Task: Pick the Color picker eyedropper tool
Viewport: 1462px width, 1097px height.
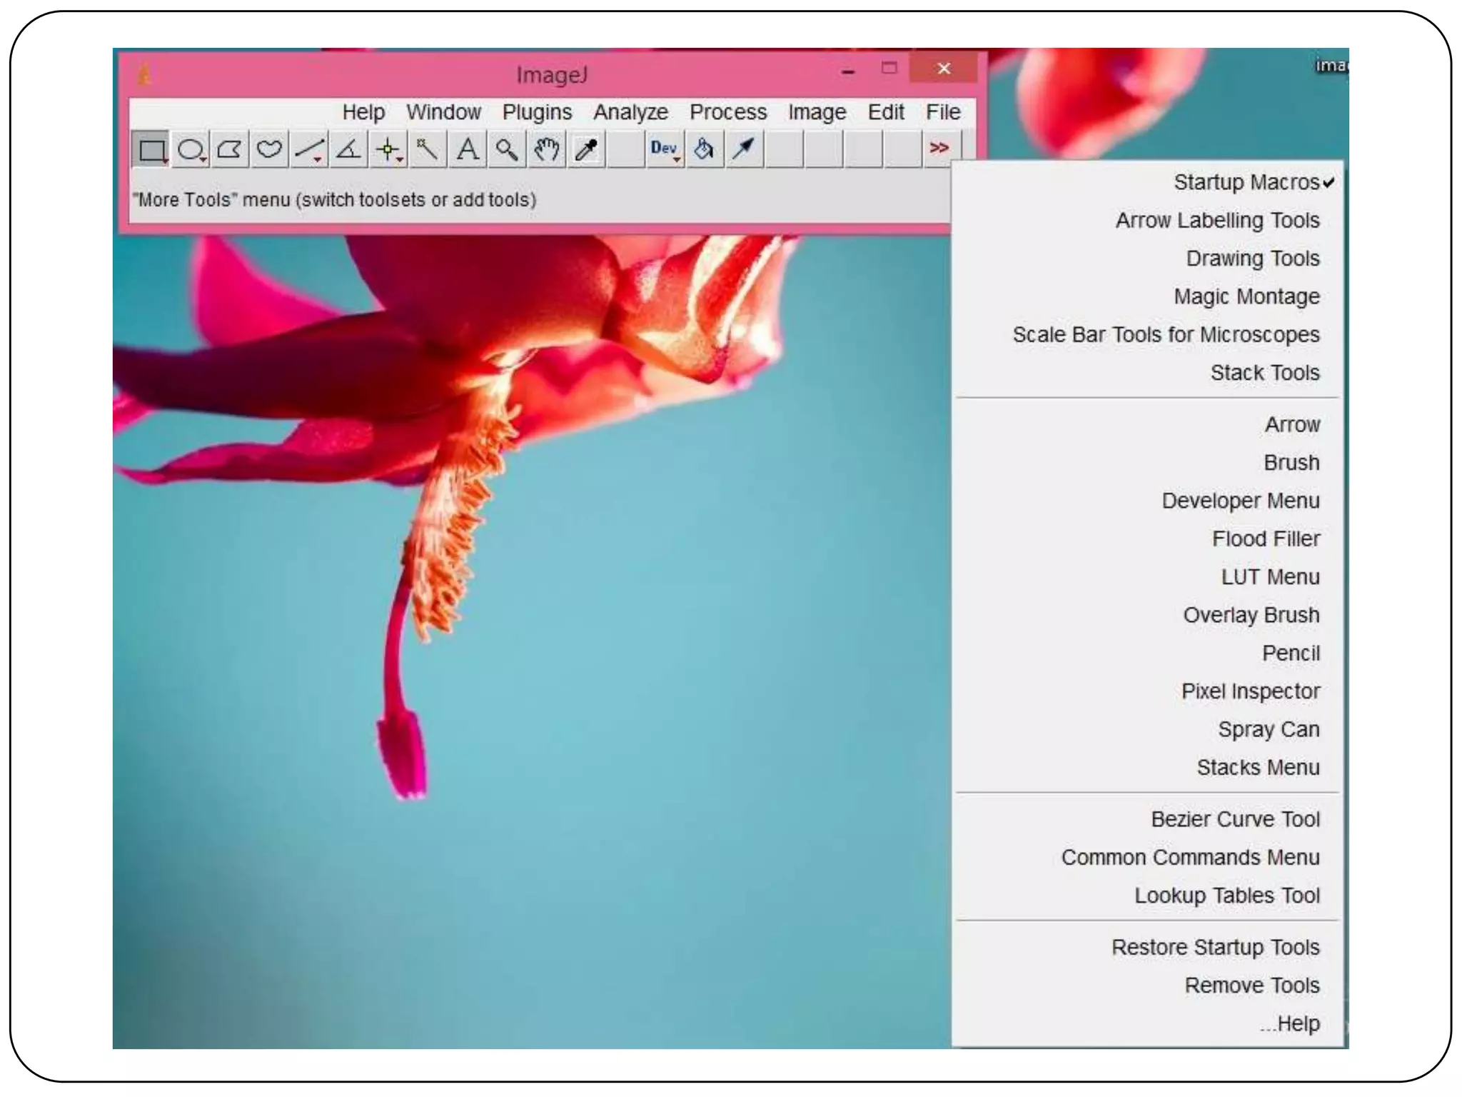Action: pyautogui.click(x=586, y=149)
